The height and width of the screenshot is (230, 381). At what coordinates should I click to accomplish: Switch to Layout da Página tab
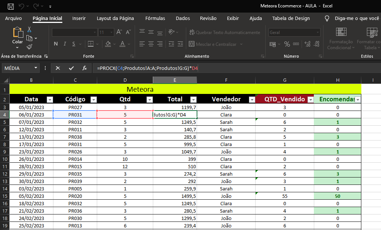(x=115, y=18)
